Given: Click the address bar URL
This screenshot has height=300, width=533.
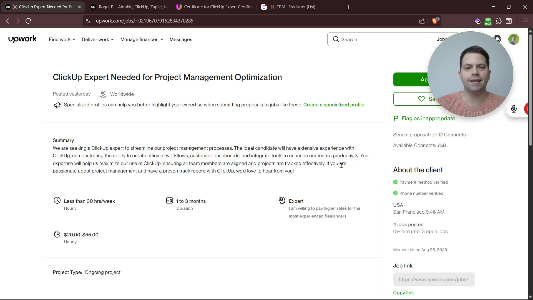Looking at the screenshot, I should [x=145, y=21].
